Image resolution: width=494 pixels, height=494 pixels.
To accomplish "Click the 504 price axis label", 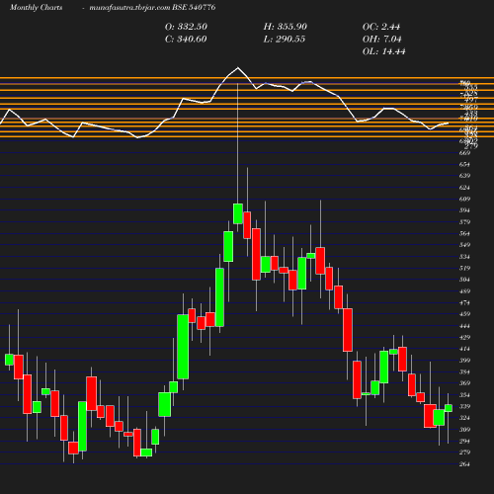I will [464, 280].
